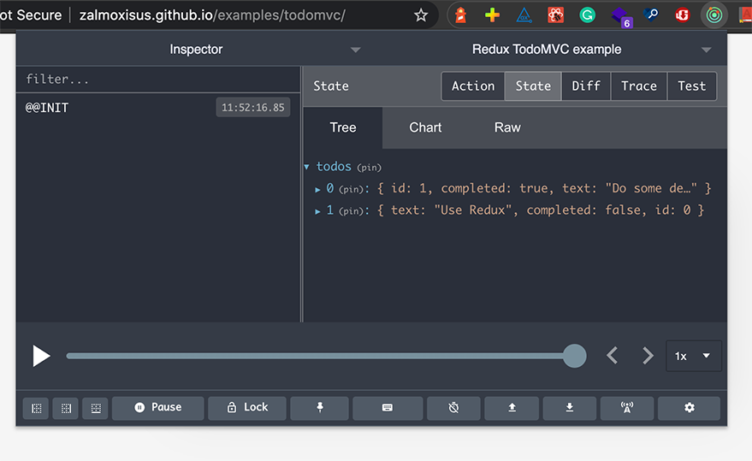Click the (pin) link for item 1

[351, 211]
